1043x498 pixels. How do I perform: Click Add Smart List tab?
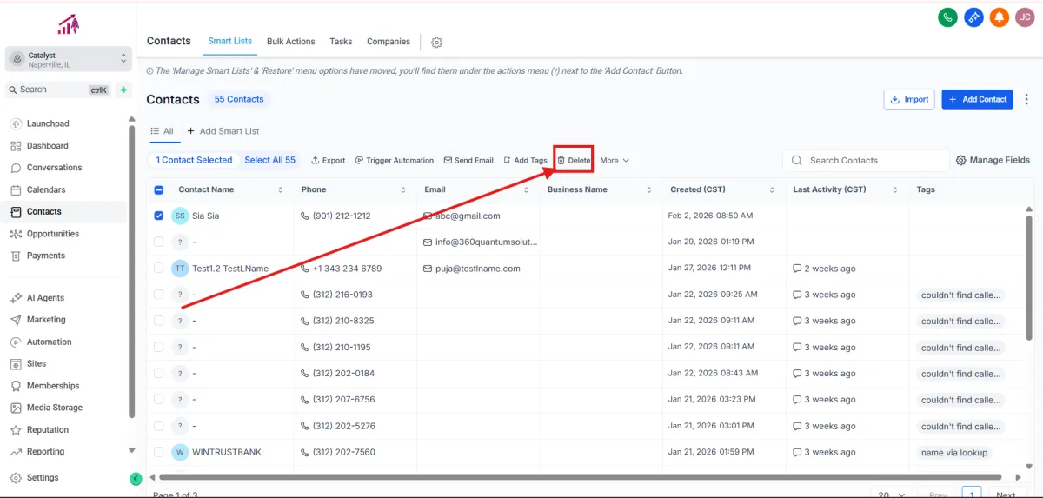pyautogui.click(x=223, y=131)
